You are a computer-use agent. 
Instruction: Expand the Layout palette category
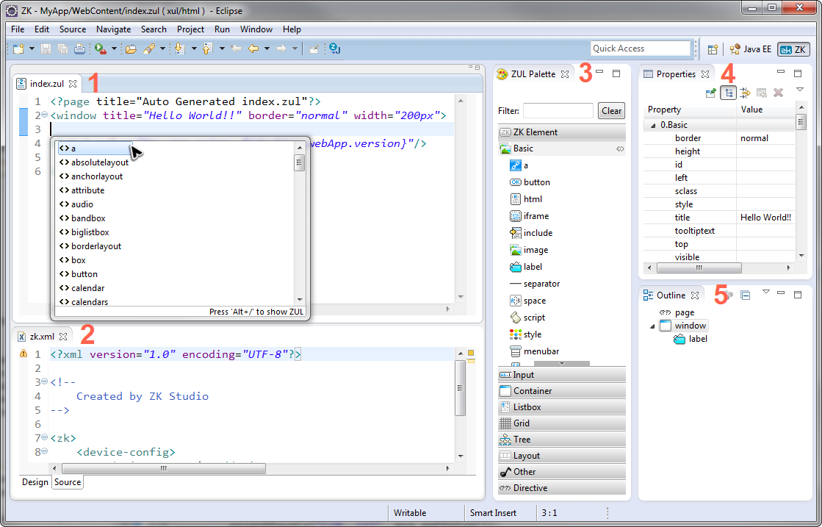562,456
